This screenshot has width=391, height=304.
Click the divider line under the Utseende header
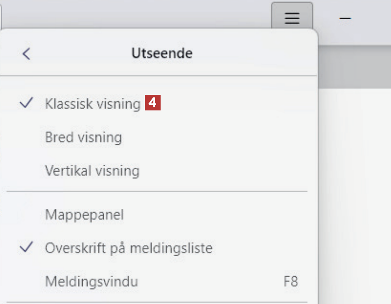click(157, 76)
